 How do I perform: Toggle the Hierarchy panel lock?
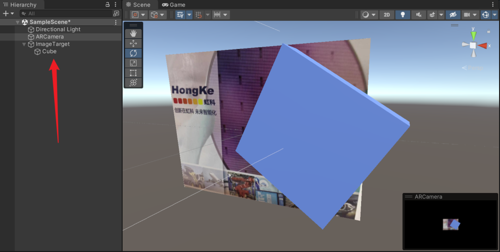click(107, 5)
